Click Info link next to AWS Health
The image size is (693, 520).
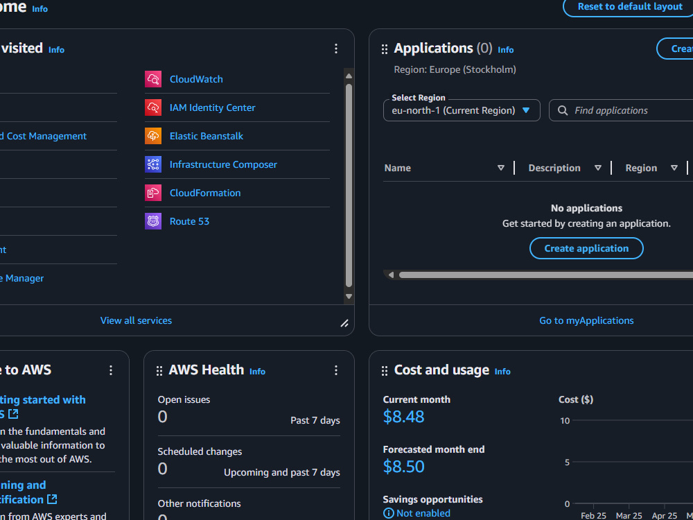257,372
